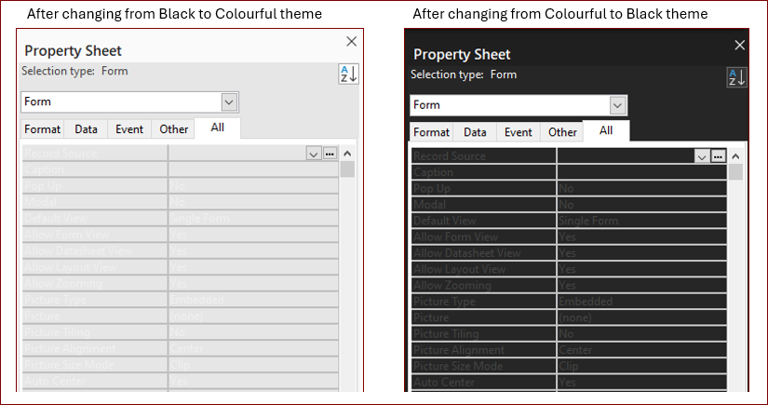This screenshot has height=405, width=768.
Task: Select 'Picture Alignment' label in dark sheet
Action: tap(459, 350)
